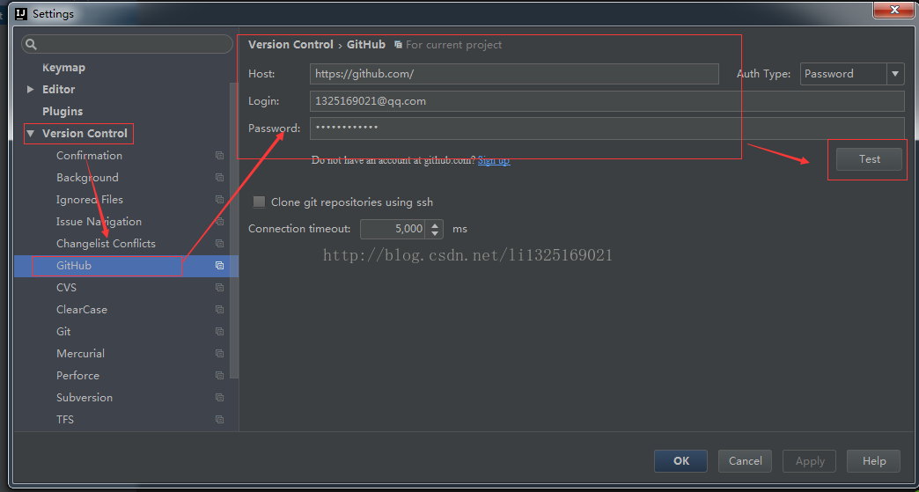Click the Cancel button
This screenshot has width=919, height=492.
click(745, 461)
